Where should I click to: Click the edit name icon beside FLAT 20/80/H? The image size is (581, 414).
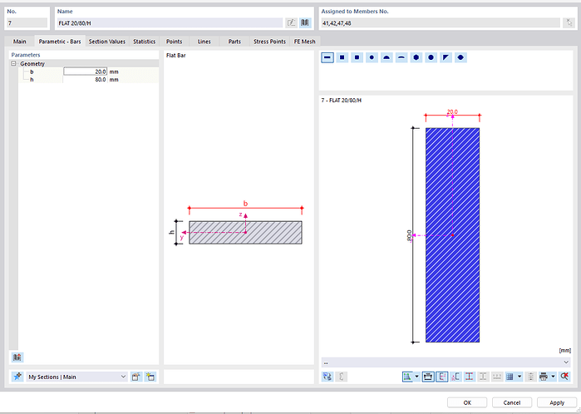point(291,23)
